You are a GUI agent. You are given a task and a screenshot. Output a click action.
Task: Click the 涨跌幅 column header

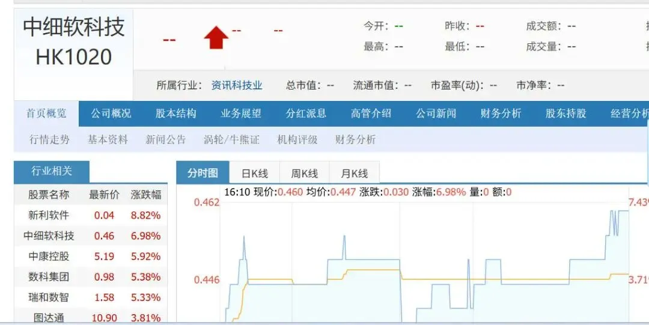tap(146, 195)
